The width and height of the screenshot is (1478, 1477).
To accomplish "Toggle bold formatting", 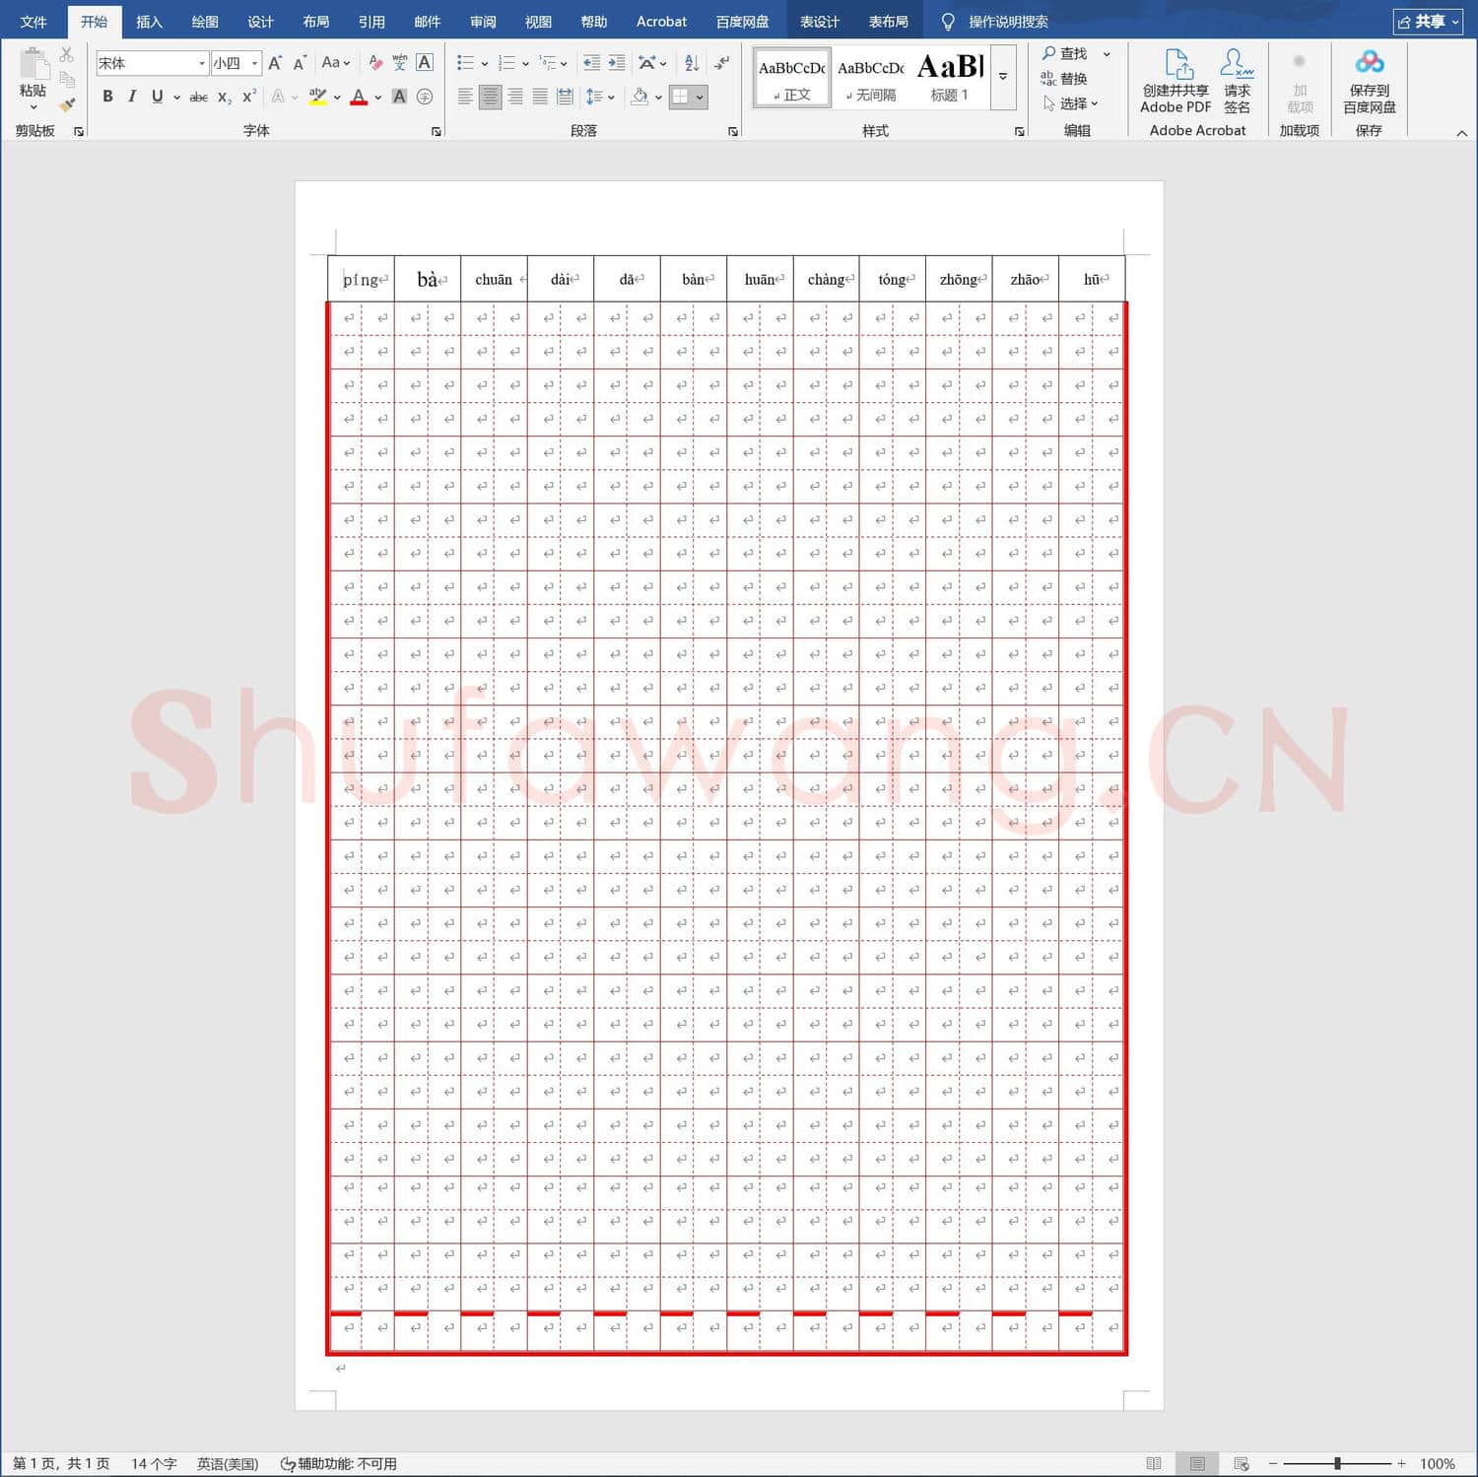I will click(107, 97).
